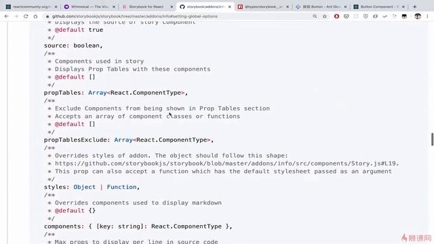
Task: Click 'Max props to display per line' comment
Action: click(136, 241)
